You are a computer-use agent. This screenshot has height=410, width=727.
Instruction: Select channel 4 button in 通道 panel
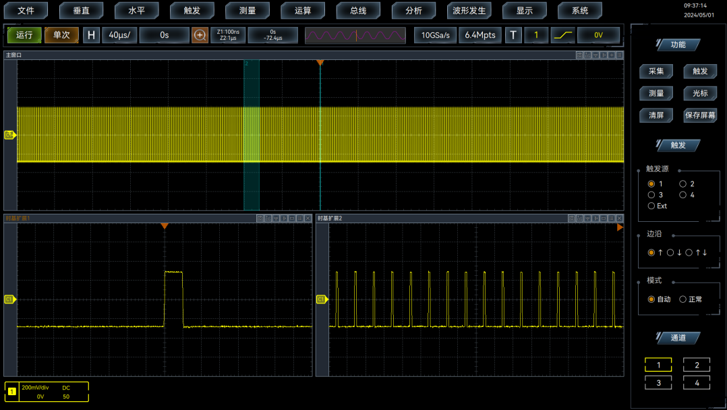697,382
